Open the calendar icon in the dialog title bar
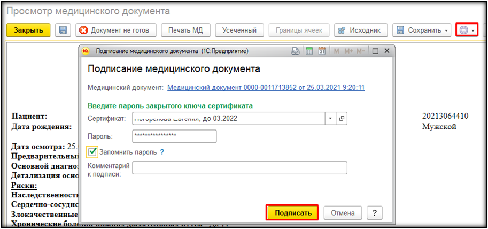This screenshot has width=488, height=229. point(322,51)
